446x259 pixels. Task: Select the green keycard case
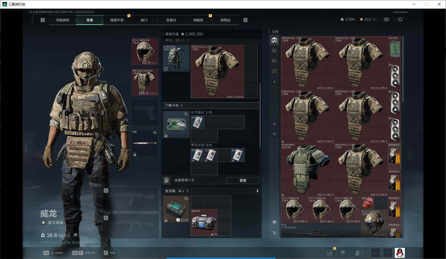176,124
